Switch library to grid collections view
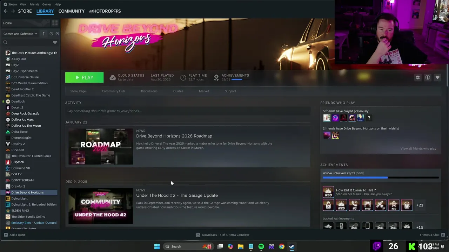The image size is (449, 252). [x=55, y=23]
